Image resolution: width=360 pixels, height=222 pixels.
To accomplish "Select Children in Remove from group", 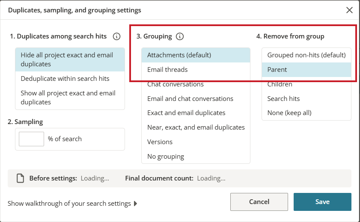I will (306, 84).
